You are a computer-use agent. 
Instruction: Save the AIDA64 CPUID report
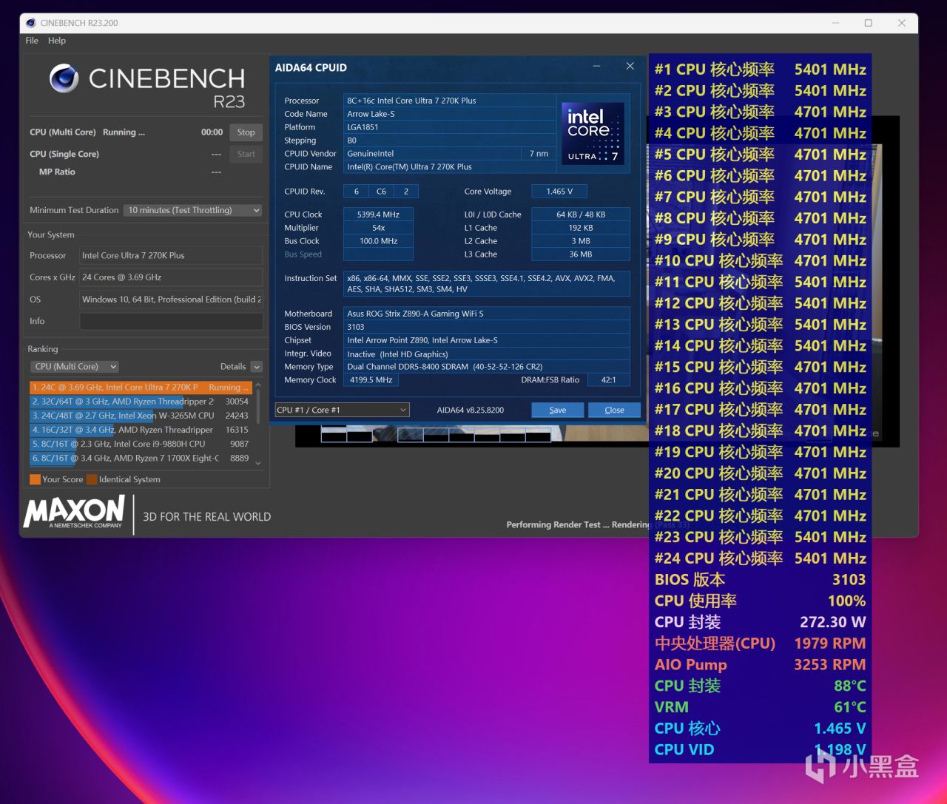click(x=558, y=410)
